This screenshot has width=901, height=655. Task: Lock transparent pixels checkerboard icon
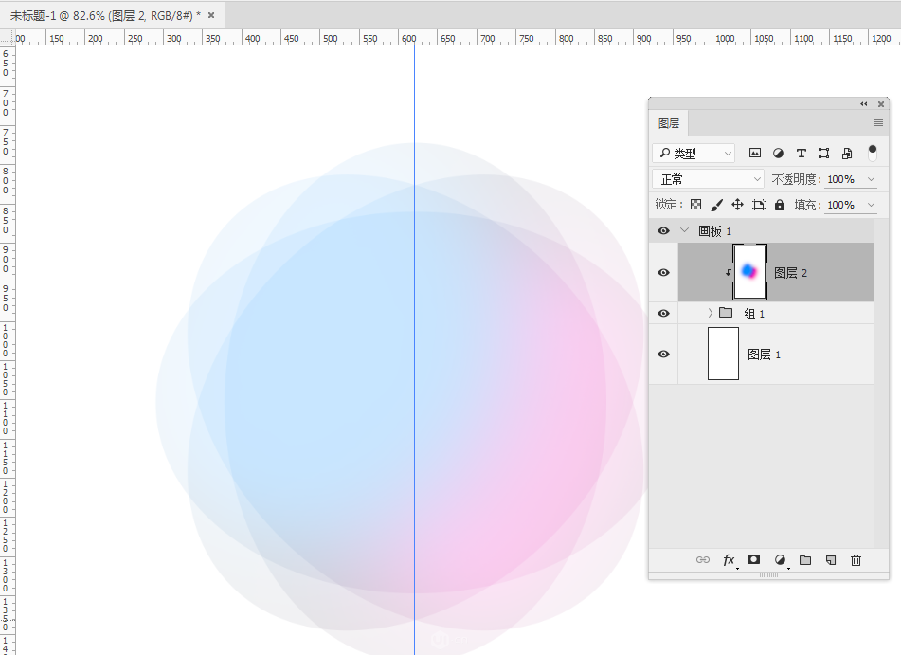(695, 205)
